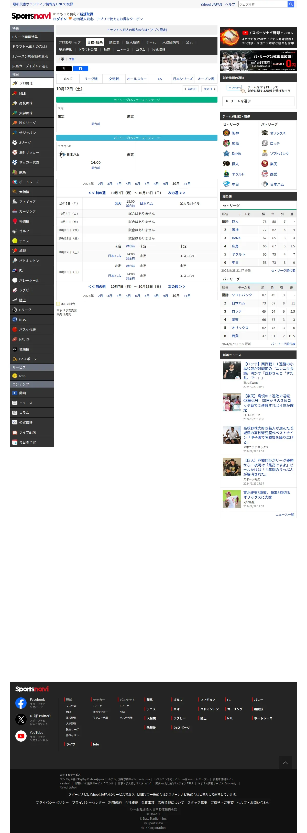Viewport: 307px width, 833px height.
Task: Jump to 9月 in upper month list
Action: point(165,184)
